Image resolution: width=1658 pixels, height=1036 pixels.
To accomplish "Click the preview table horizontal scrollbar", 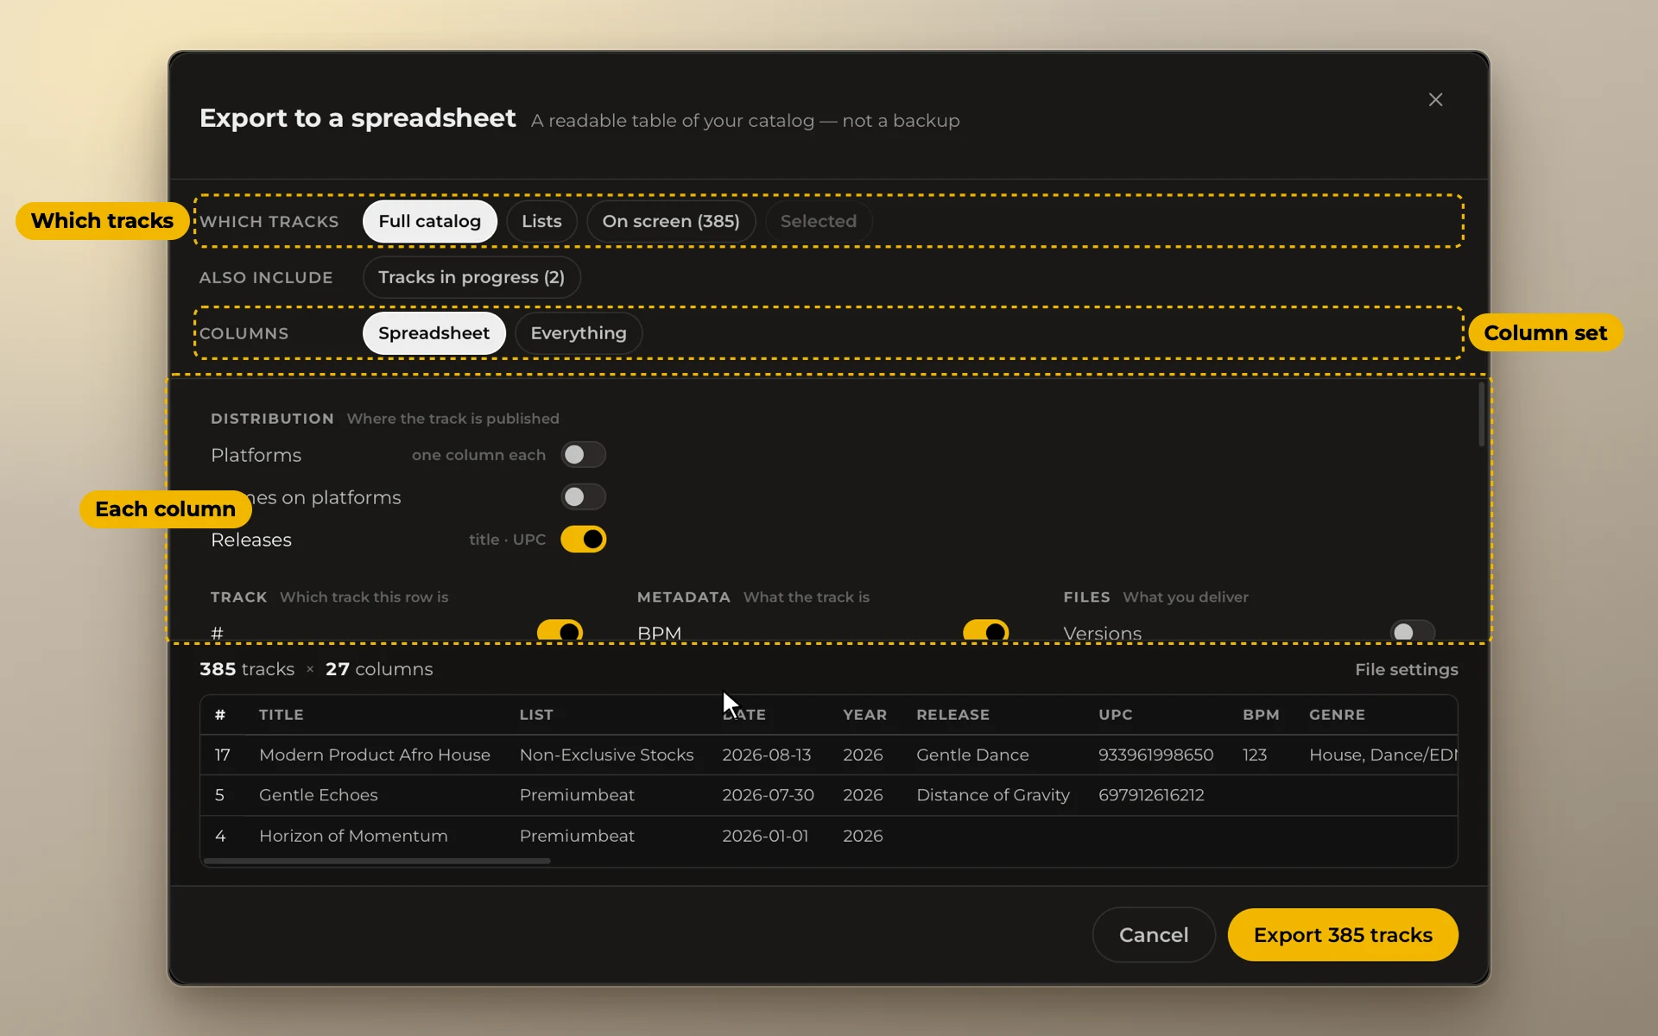I will pos(377,861).
